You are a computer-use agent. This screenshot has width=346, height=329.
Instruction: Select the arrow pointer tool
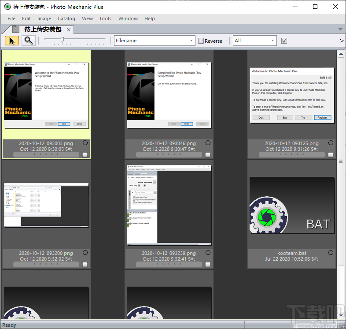click(12, 41)
